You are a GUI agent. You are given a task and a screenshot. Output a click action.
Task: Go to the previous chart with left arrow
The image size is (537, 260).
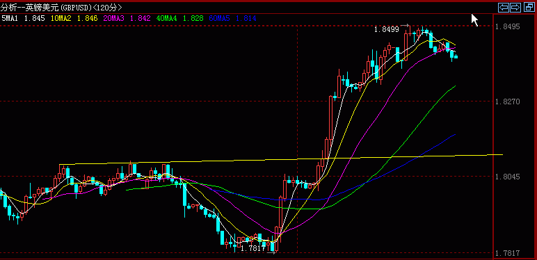(x=504, y=7)
